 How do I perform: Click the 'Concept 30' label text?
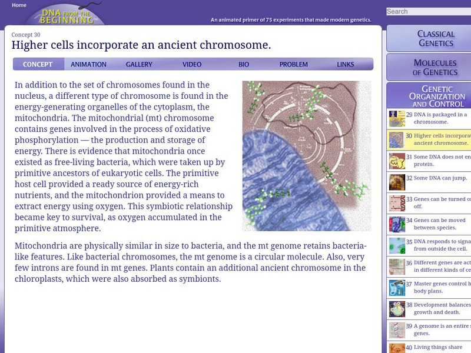coord(26,35)
